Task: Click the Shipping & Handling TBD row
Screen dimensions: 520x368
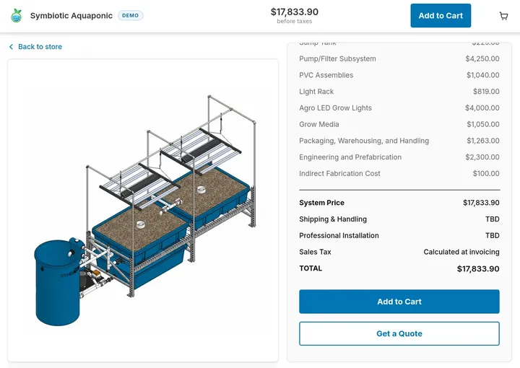Action: (x=399, y=219)
